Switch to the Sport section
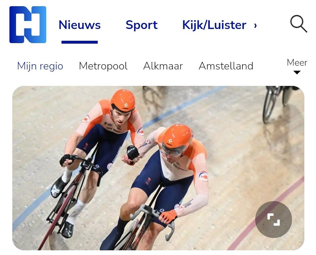 [x=142, y=25]
